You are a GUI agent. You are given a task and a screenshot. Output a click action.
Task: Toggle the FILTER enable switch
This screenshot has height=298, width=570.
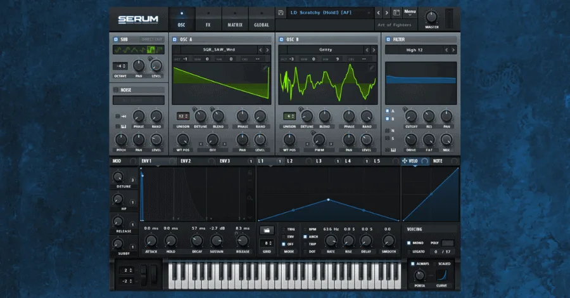tap(388, 39)
